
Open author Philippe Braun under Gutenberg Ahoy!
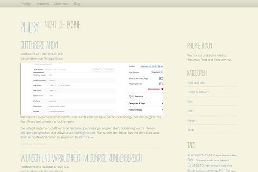tap(53, 58)
